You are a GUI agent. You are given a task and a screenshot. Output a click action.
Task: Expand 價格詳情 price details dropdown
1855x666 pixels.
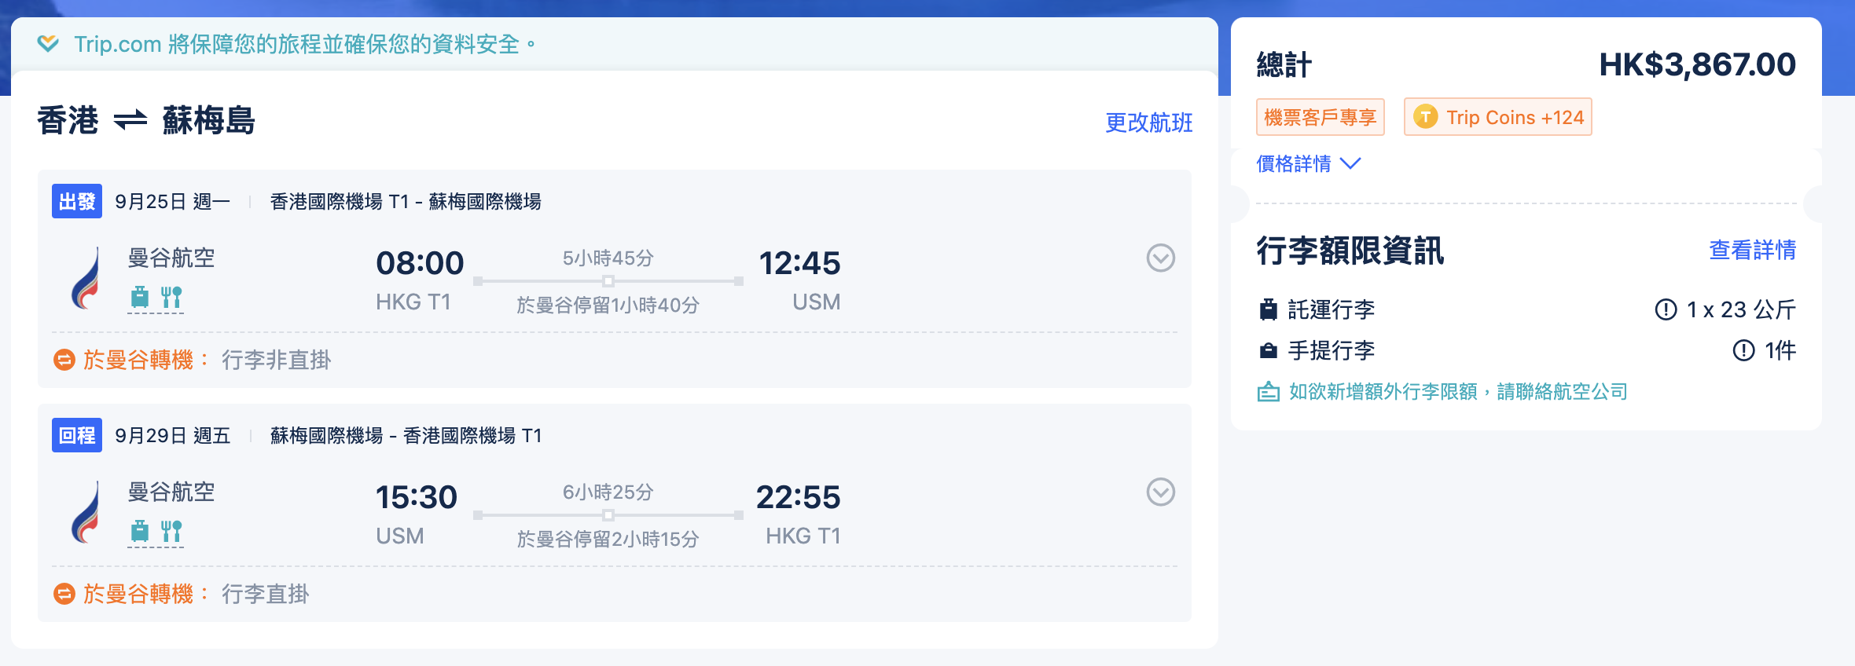(x=1308, y=163)
